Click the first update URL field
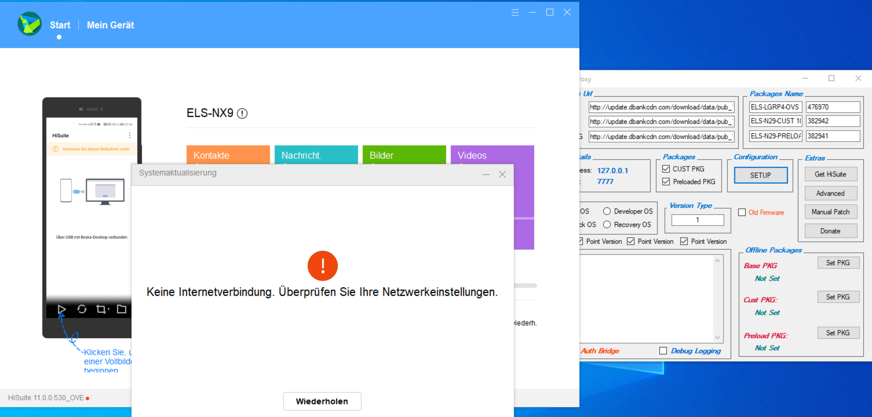The height and width of the screenshot is (417, 872). pos(661,107)
